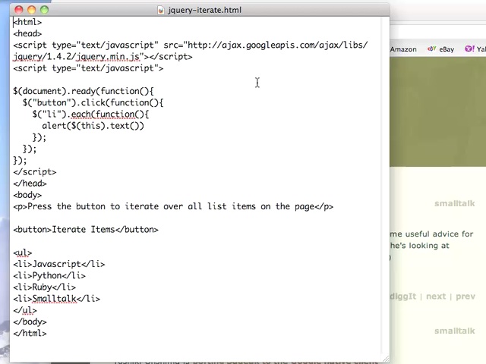
Task: Click on the '</body>' closing tag line
Action: (x=30, y=322)
